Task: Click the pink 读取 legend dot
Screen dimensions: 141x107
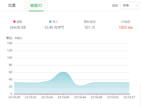Action: [14, 22]
